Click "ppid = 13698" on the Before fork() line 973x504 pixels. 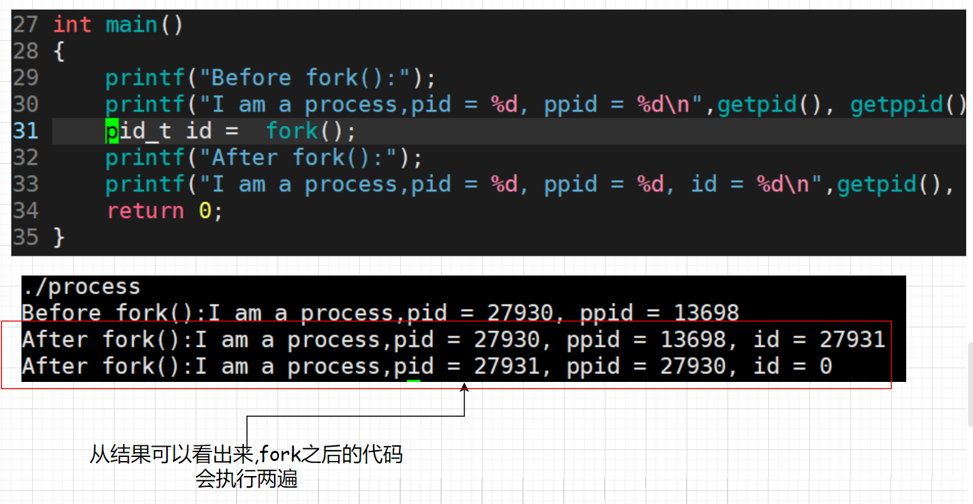click(x=659, y=313)
